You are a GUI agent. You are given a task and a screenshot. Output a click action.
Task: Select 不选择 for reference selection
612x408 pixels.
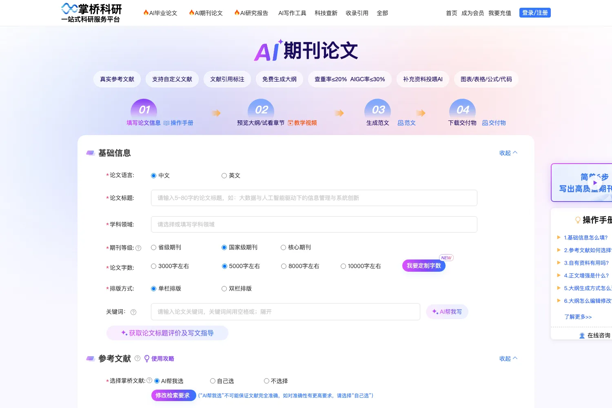[266, 381]
